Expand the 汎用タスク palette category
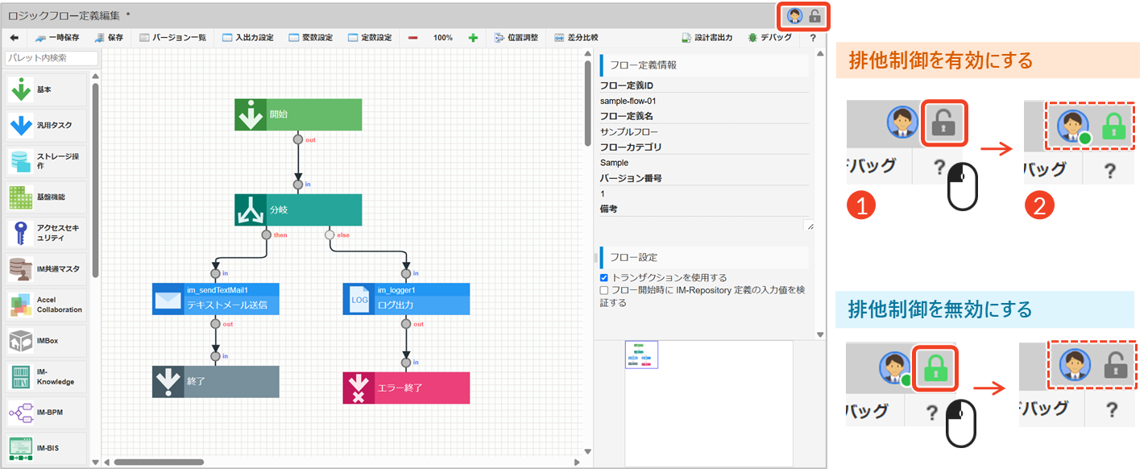The width and height of the screenshot is (1148, 469). [50, 125]
